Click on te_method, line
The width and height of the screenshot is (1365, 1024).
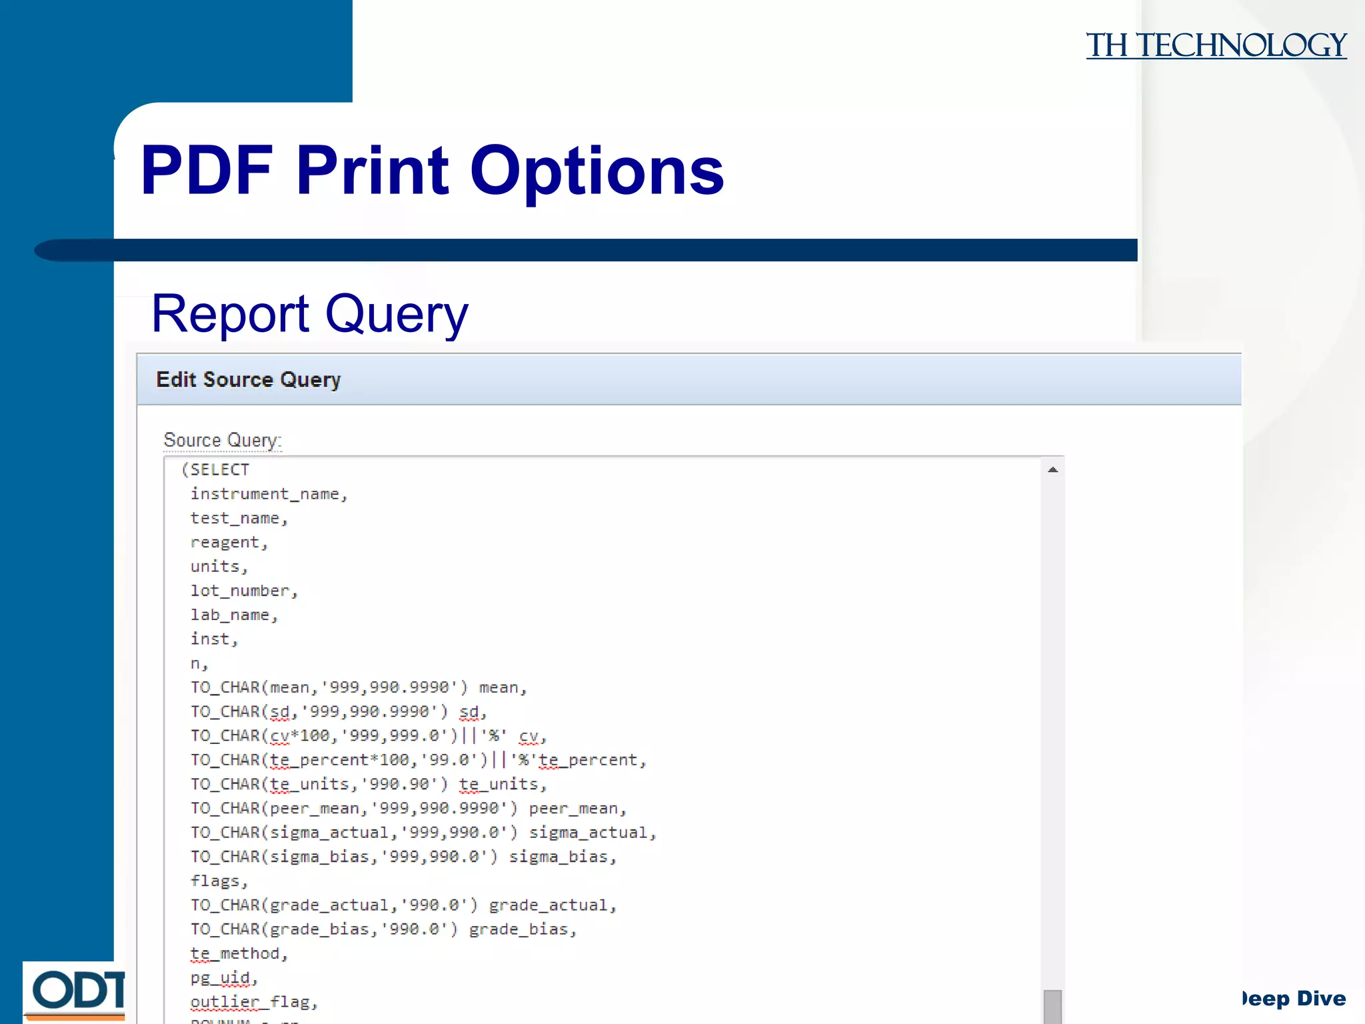(239, 953)
